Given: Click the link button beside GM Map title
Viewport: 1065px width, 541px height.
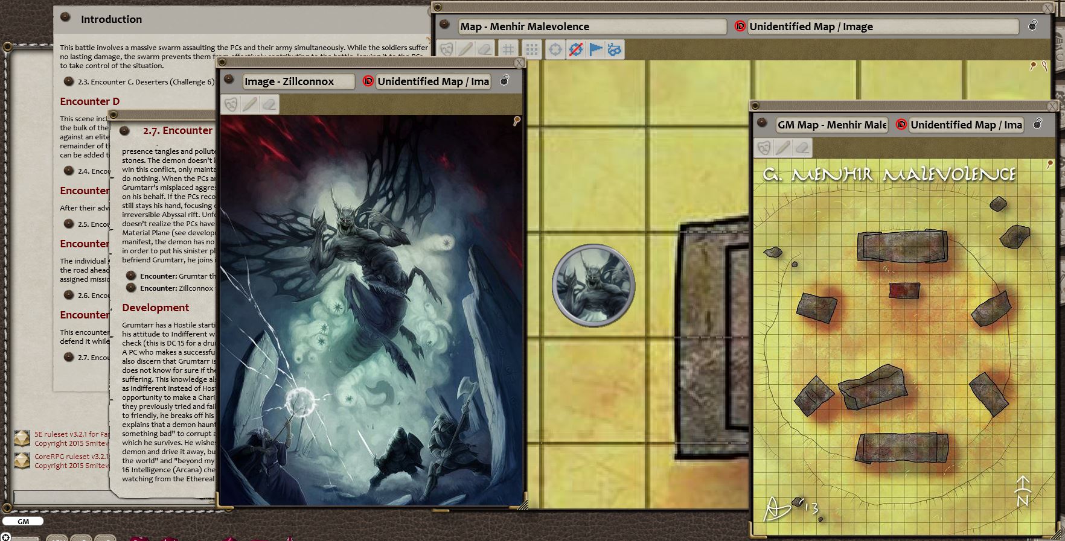Looking at the screenshot, I should (x=763, y=123).
